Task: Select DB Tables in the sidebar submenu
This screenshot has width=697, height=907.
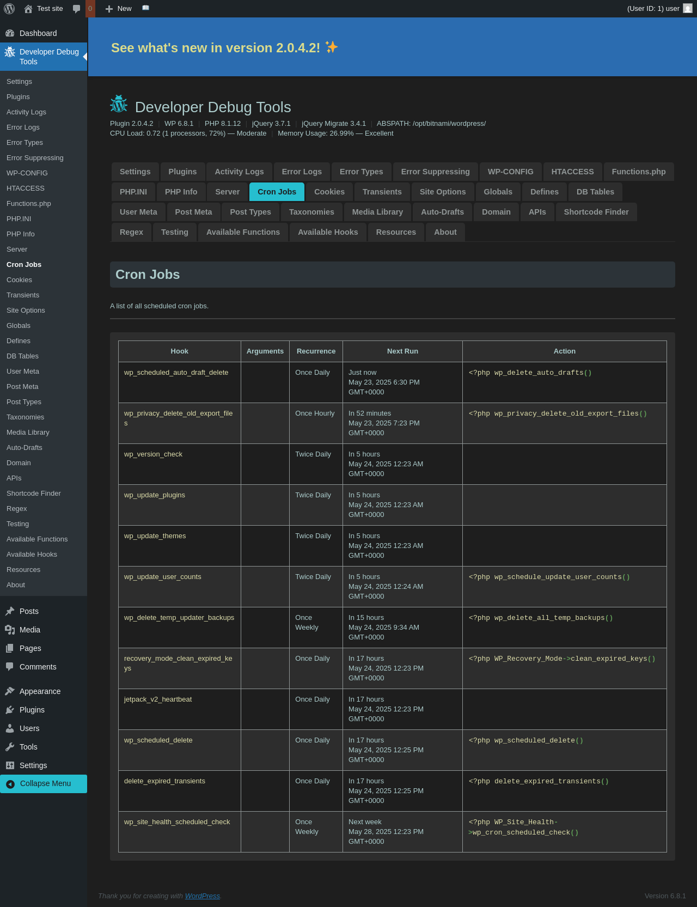Action: tap(22, 356)
